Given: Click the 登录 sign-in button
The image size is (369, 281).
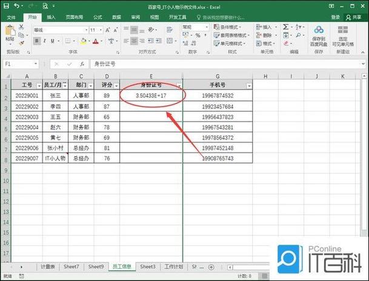Looking at the screenshot, I should 336,18.
